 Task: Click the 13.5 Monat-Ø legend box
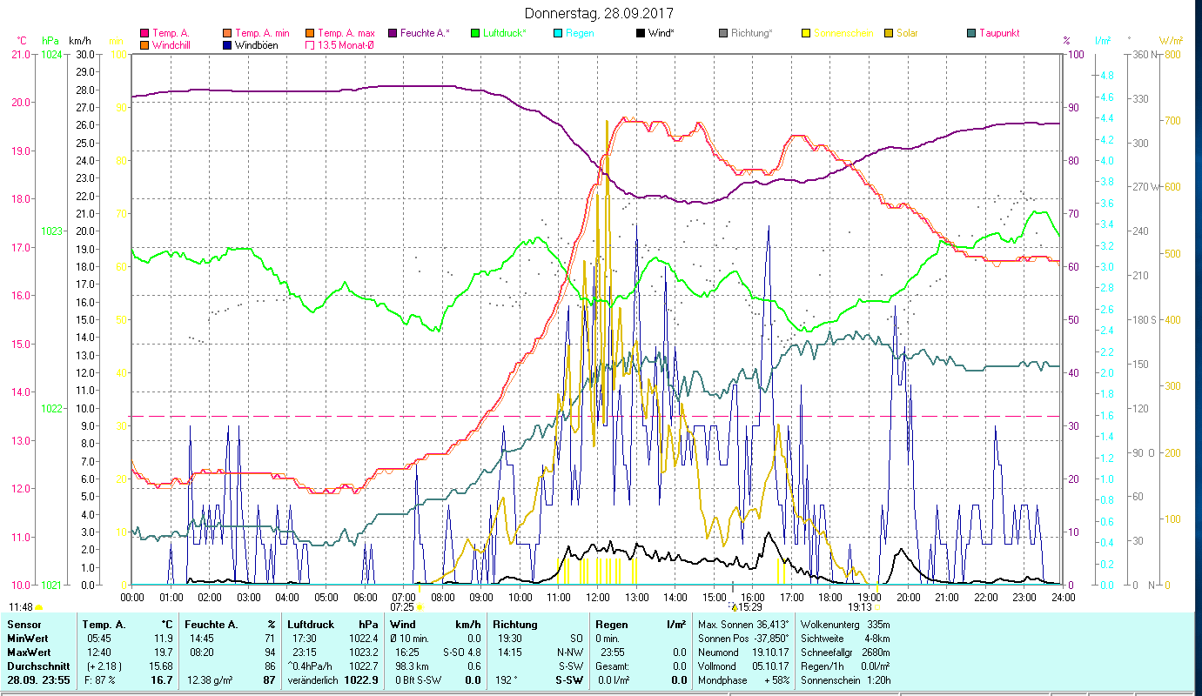pos(310,44)
